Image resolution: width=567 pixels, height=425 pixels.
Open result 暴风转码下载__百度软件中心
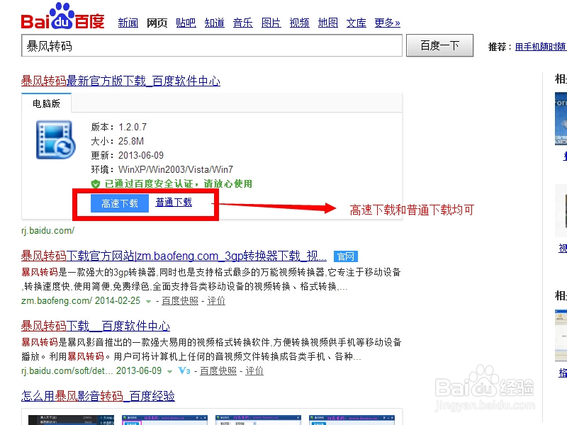[96, 326]
